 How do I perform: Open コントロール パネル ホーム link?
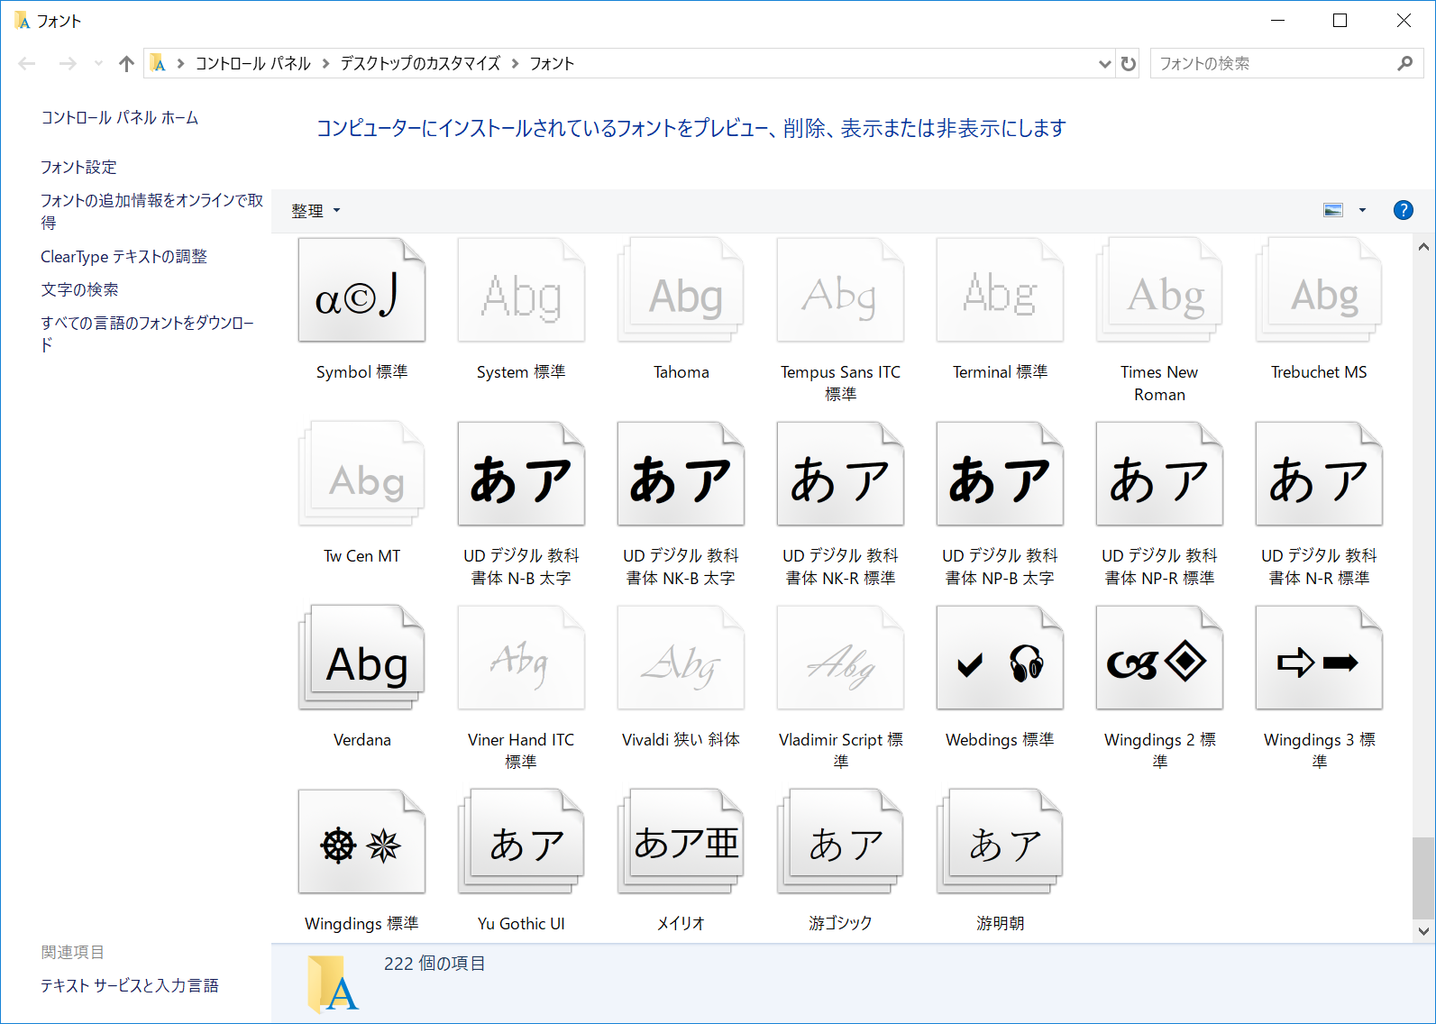pyautogui.click(x=120, y=118)
